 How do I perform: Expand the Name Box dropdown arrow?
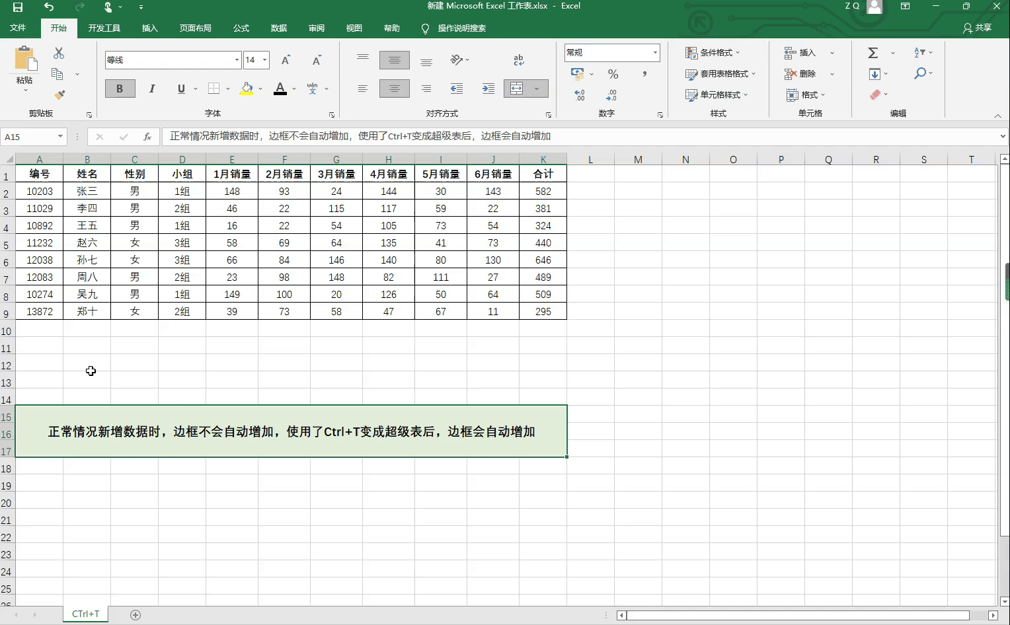coord(60,137)
